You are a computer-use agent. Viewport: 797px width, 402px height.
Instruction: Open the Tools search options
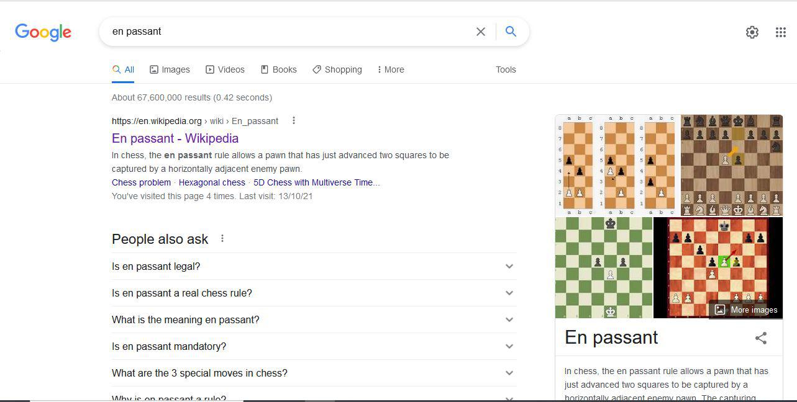coord(506,69)
